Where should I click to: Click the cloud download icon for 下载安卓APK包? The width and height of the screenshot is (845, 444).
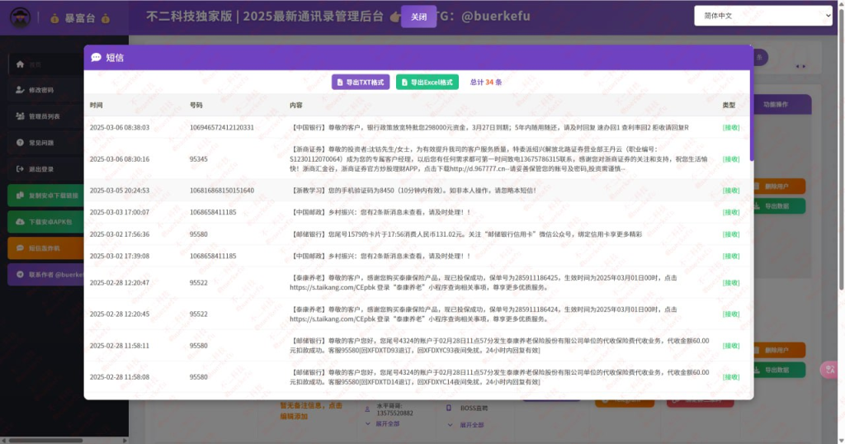point(20,222)
